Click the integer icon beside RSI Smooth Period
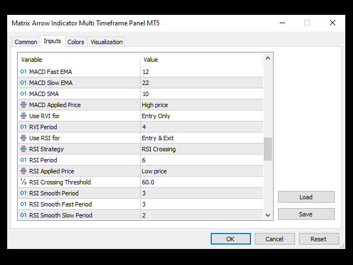The width and height of the screenshot is (353, 265). [23, 193]
